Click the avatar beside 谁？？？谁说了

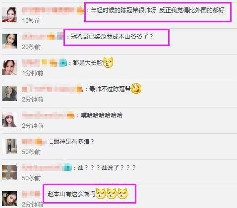pyautogui.click(x=9, y=172)
